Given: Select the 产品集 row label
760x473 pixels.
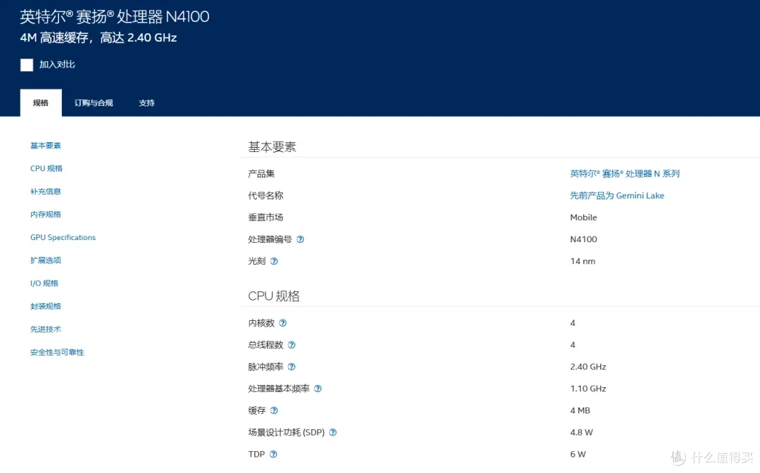Looking at the screenshot, I should coord(261,173).
